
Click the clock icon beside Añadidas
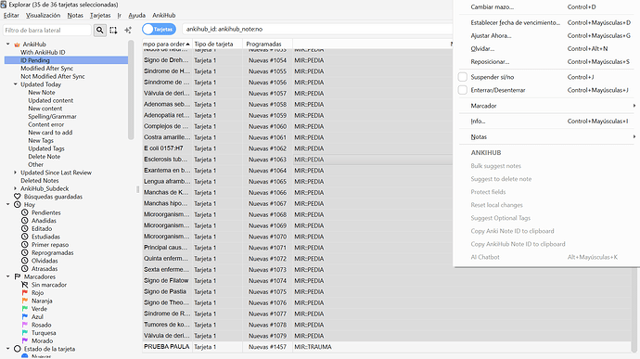click(25, 221)
